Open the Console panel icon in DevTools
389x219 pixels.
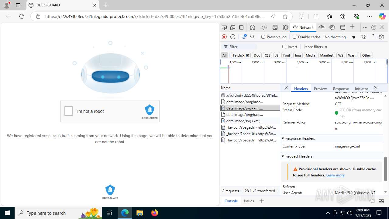click(x=275, y=27)
